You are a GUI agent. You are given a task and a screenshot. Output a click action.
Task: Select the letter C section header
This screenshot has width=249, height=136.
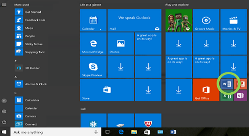[15, 93]
